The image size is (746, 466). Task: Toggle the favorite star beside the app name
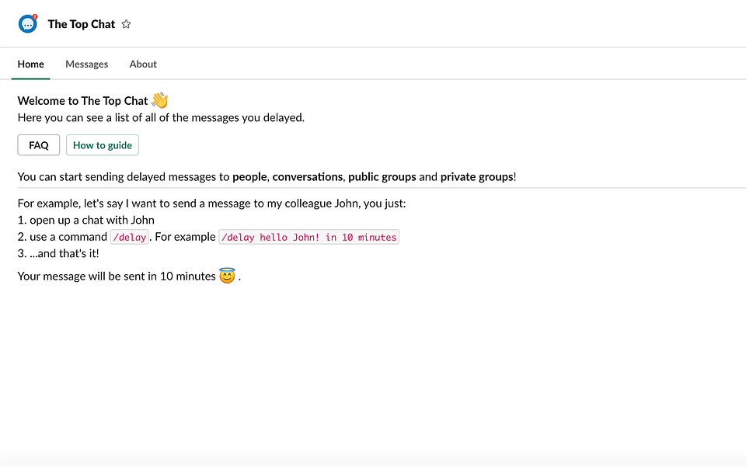[126, 24]
